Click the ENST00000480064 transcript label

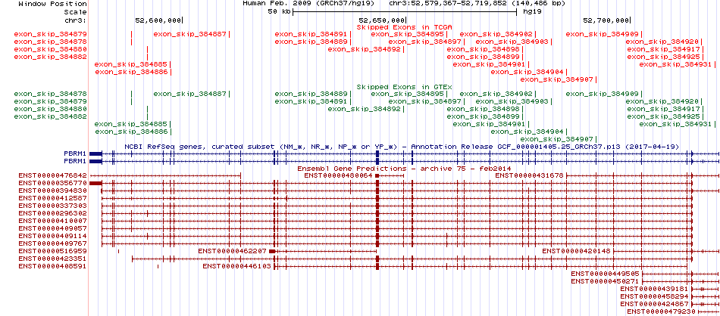point(339,175)
